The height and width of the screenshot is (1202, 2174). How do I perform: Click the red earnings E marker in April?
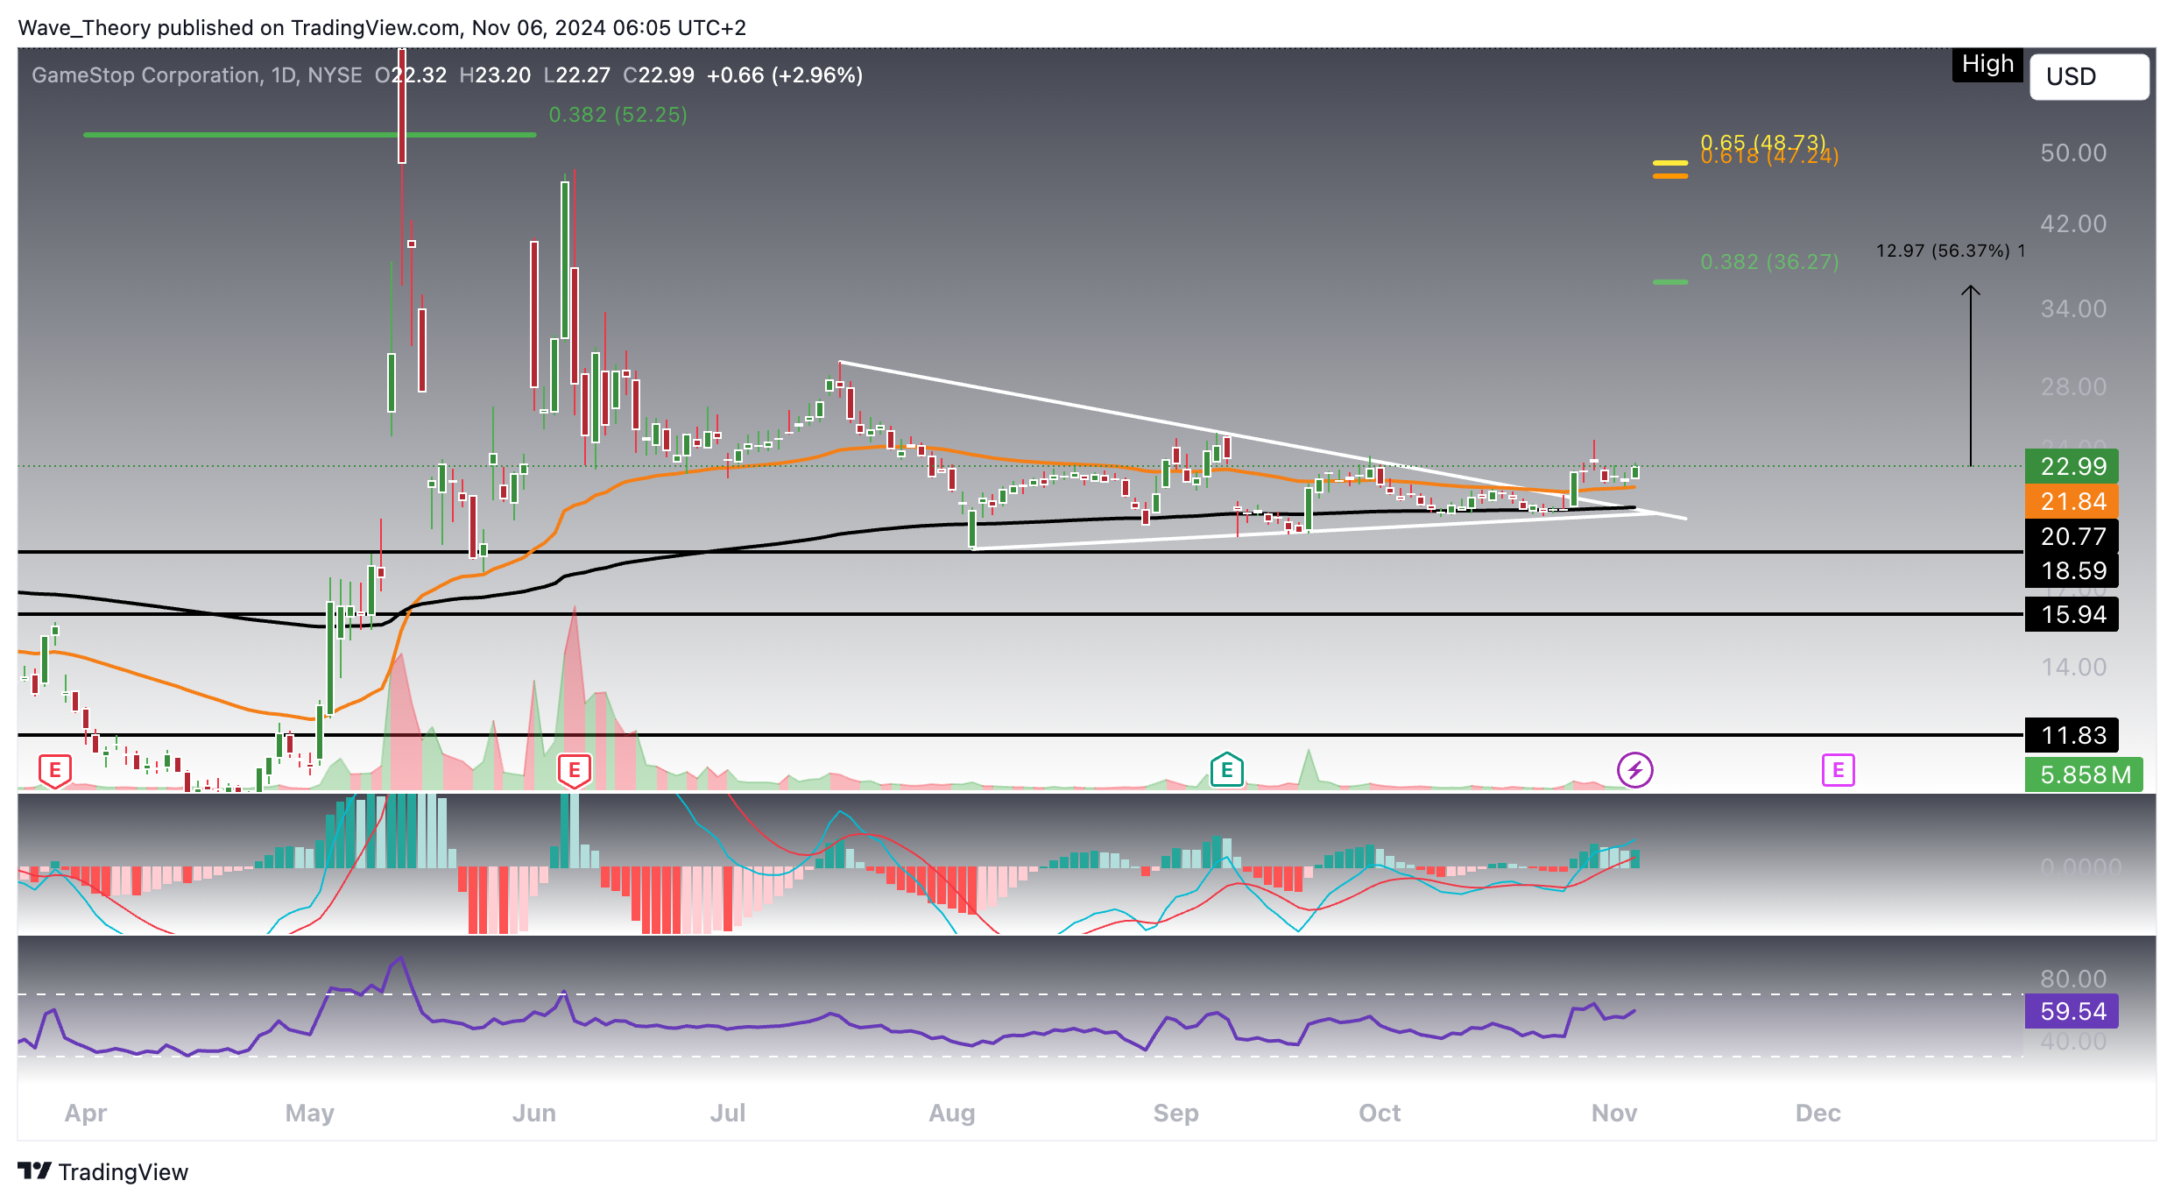pyautogui.click(x=54, y=771)
